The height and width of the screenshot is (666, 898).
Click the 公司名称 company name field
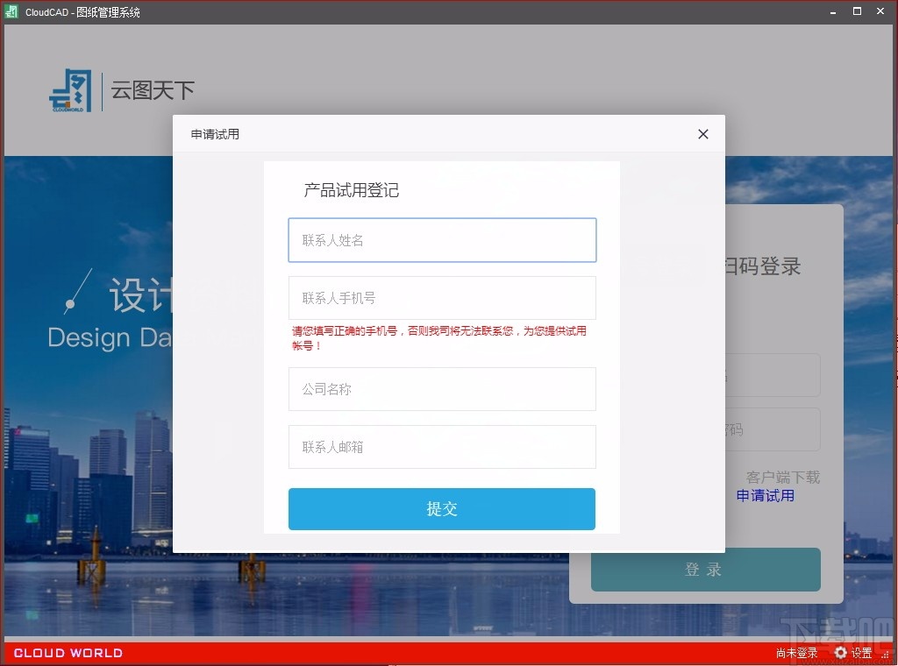[x=442, y=389]
